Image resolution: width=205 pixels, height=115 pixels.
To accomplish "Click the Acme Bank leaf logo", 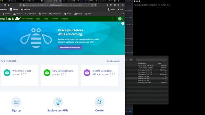I will click(18, 19).
